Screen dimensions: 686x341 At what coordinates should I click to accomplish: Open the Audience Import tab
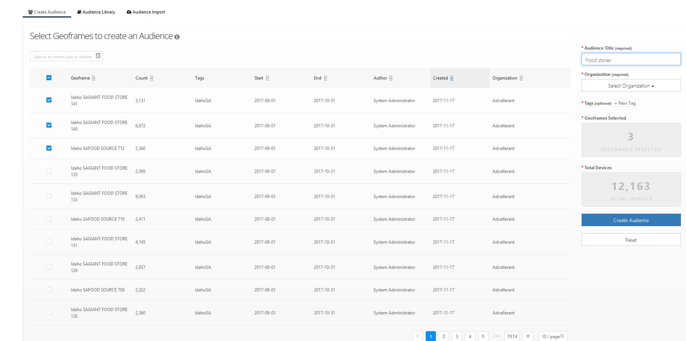tap(146, 12)
